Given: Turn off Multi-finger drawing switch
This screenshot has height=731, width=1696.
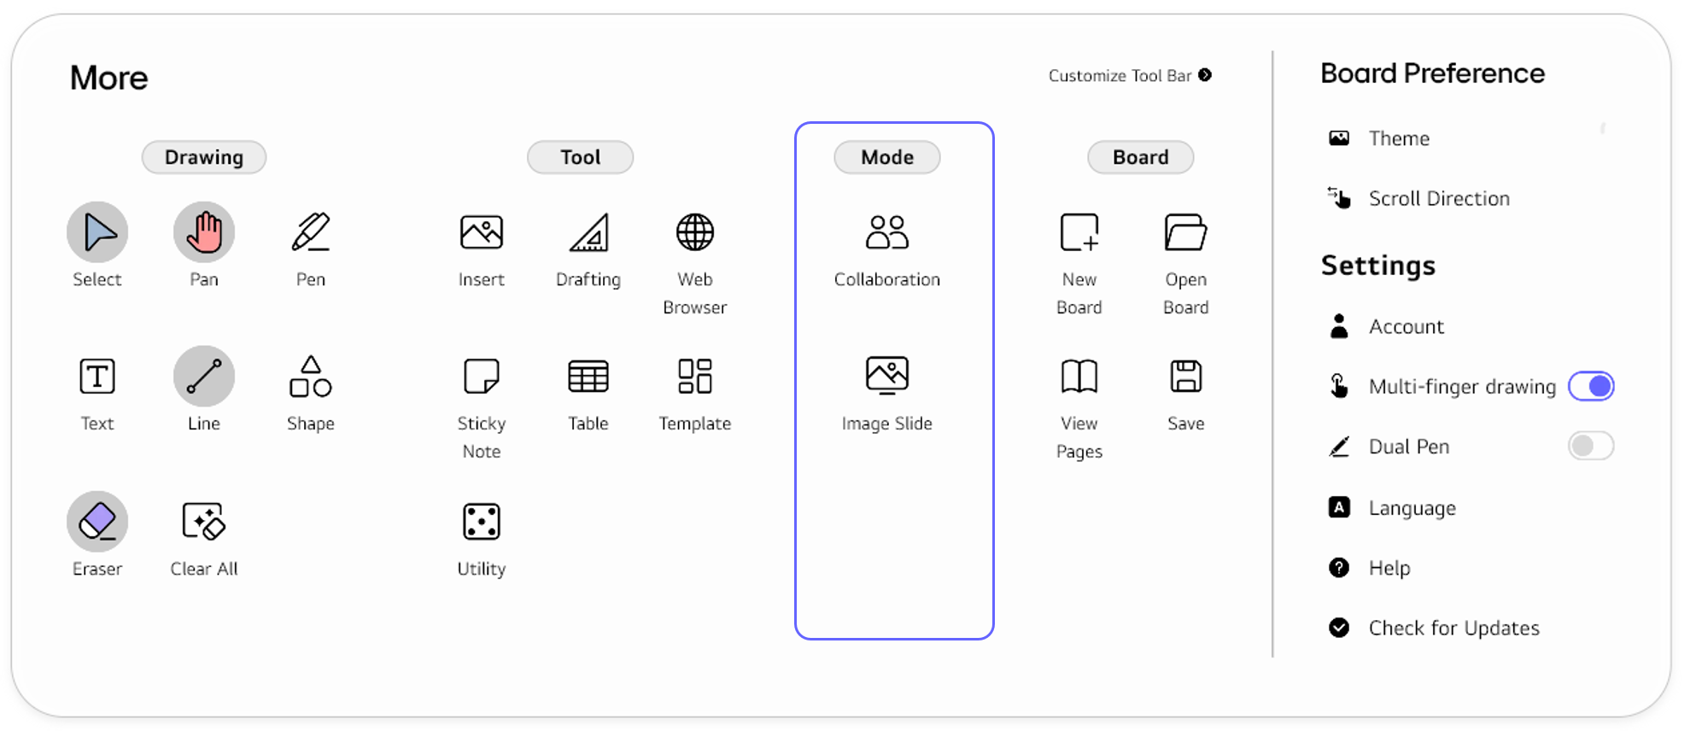Looking at the screenshot, I should 1591,386.
